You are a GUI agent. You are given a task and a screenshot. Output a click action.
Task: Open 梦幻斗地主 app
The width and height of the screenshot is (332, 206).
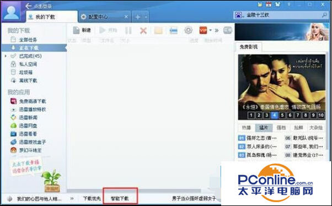pos(26,150)
